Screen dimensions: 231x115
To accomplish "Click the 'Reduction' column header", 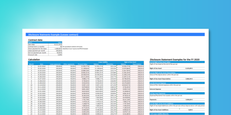I will coord(110,64).
